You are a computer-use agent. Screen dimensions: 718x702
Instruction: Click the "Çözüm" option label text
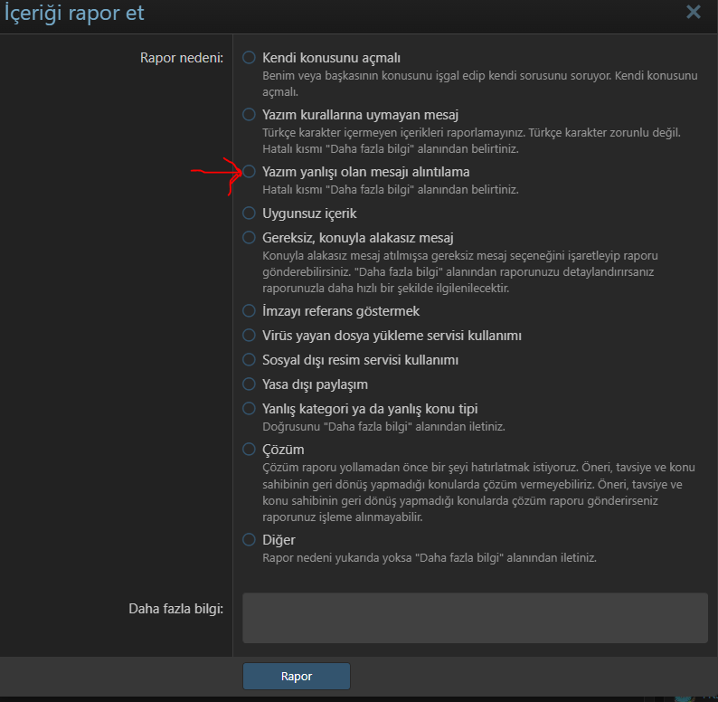[x=283, y=449]
